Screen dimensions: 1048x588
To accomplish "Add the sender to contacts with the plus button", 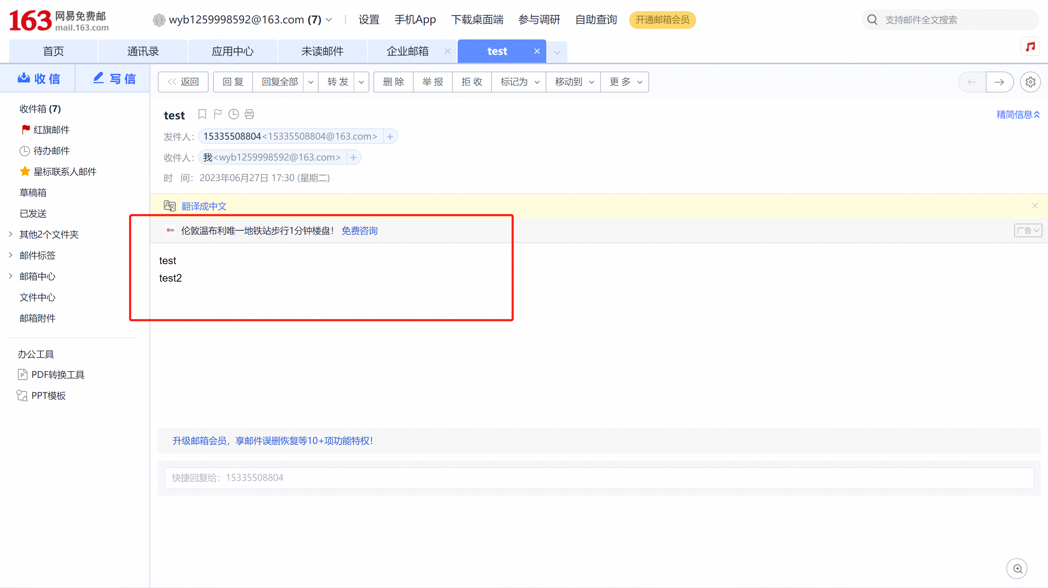I will click(x=390, y=136).
